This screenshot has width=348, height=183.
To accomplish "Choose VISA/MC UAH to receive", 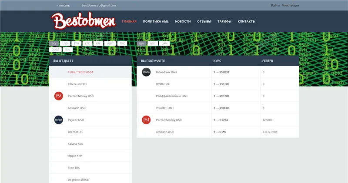I will click(x=218, y=108).
